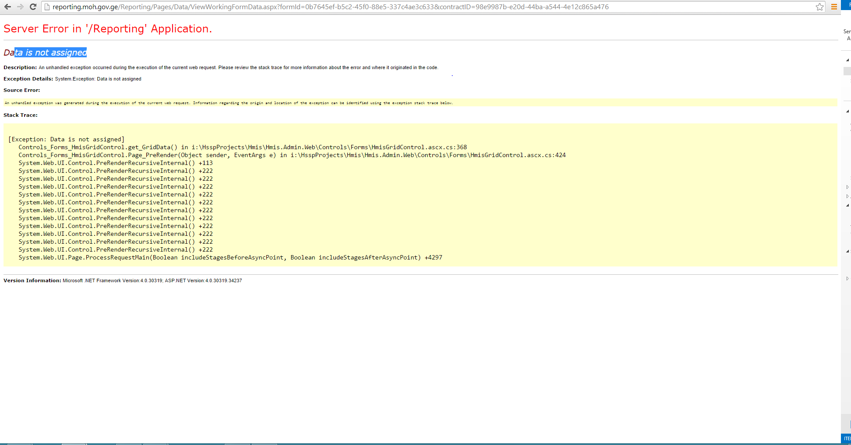Click the blue status bar at bottom right
Image resolution: width=851 pixels, height=445 pixels.
846,438
